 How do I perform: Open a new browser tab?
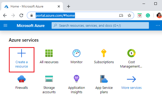(69, 6)
